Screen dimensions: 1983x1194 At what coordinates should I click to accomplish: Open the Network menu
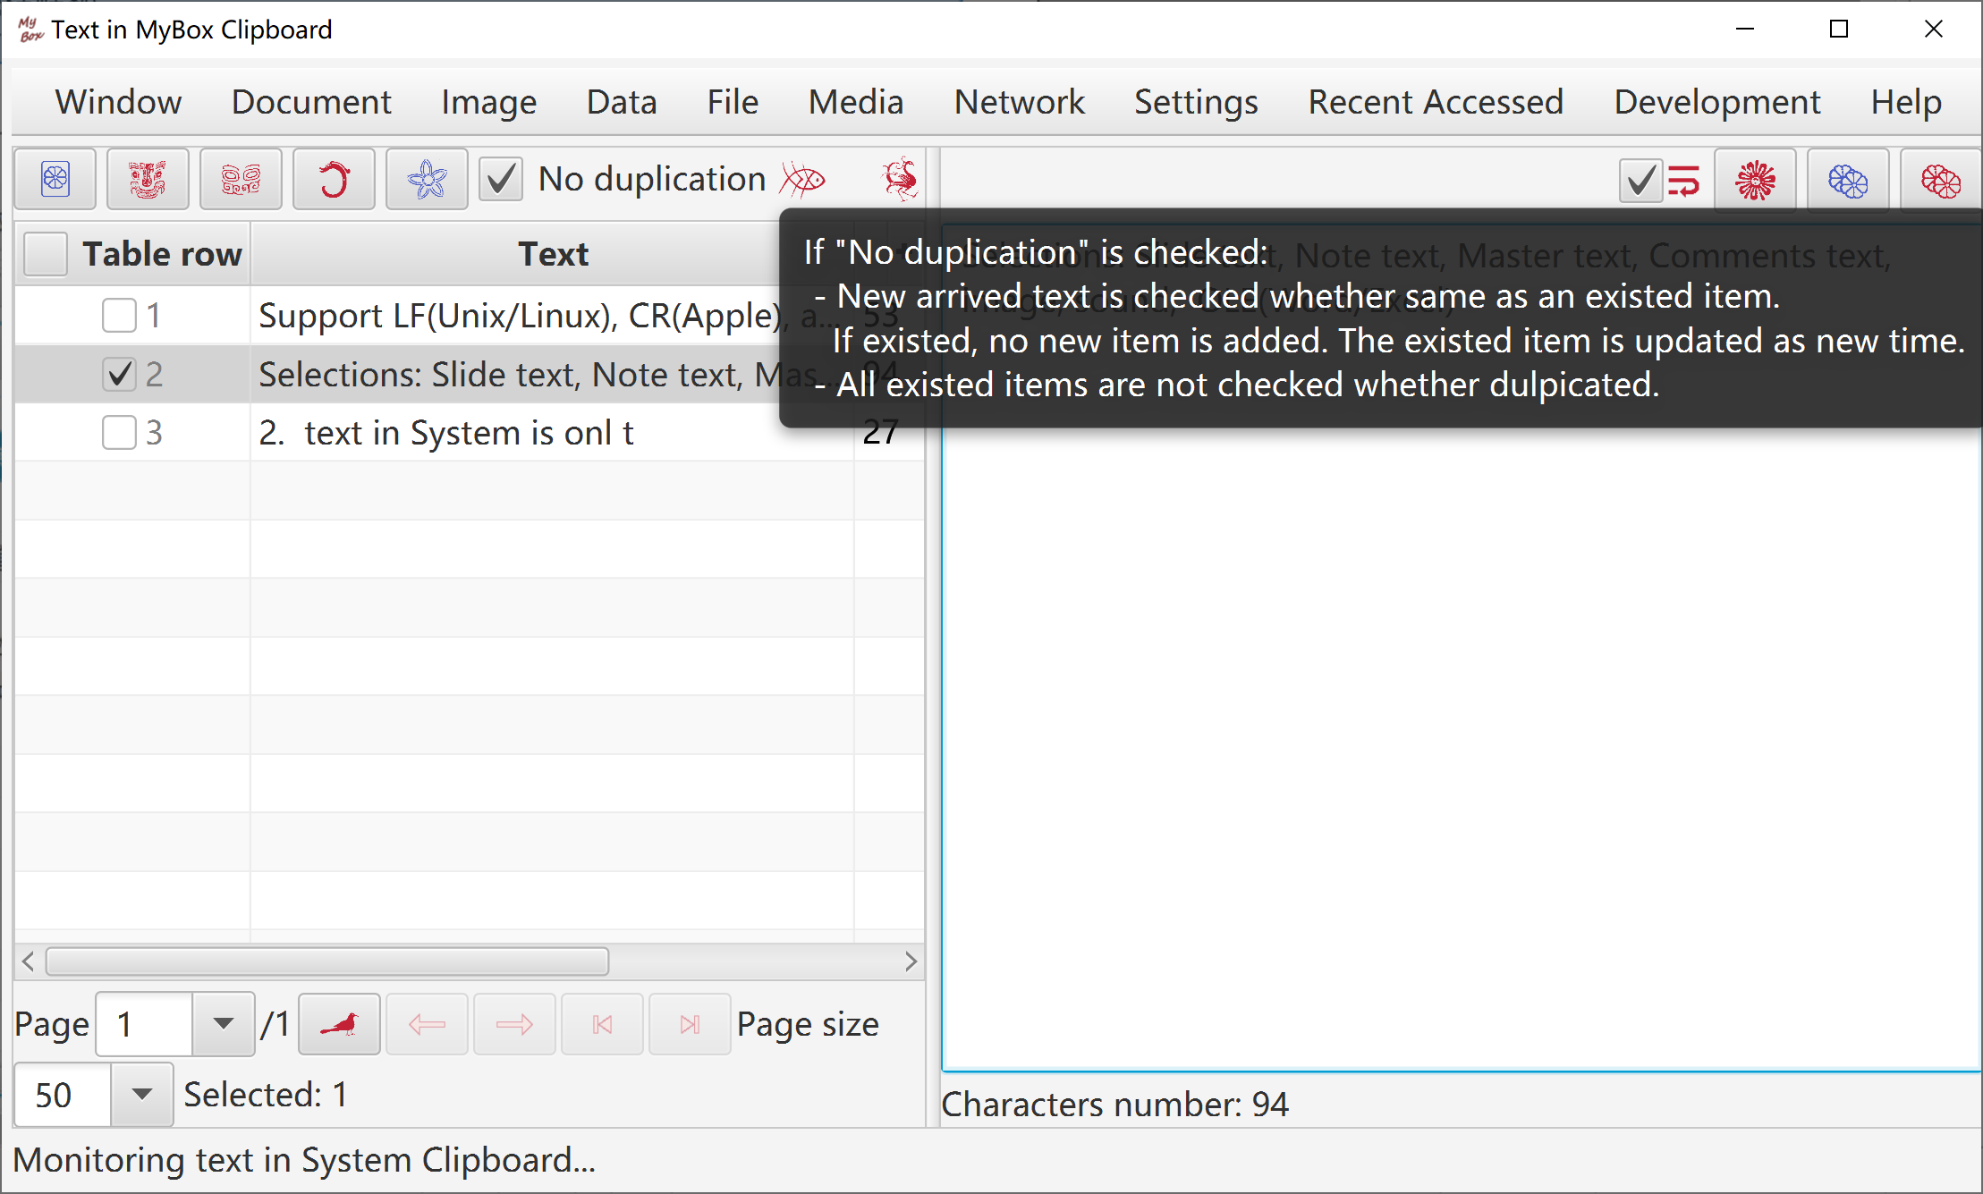point(1019,102)
